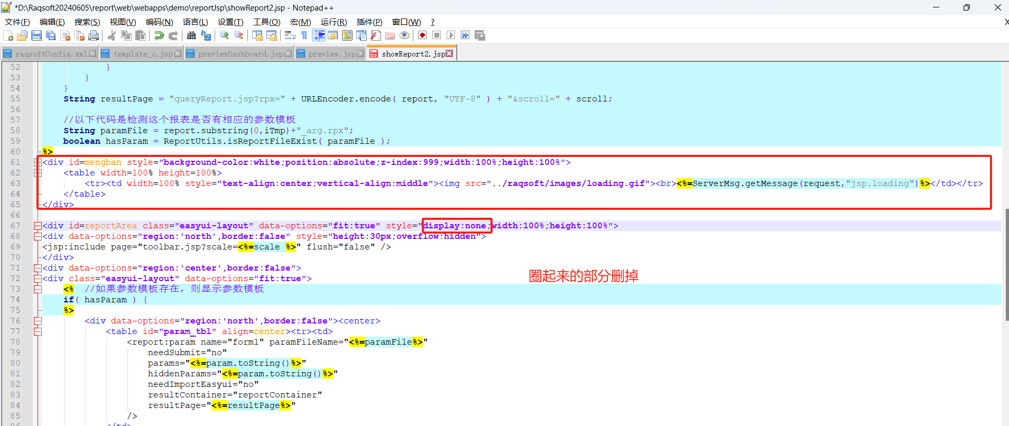The width and height of the screenshot is (1009, 426).
Task: Open the 工具(O) menu
Action: coord(267,22)
